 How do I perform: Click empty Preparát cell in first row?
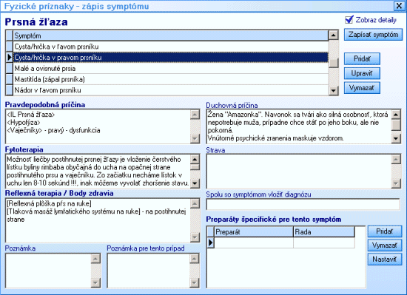[254, 243]
